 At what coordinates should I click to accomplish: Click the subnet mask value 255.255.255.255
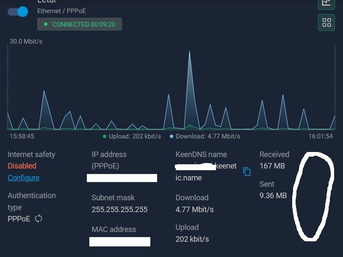click(x=119, y=210)
